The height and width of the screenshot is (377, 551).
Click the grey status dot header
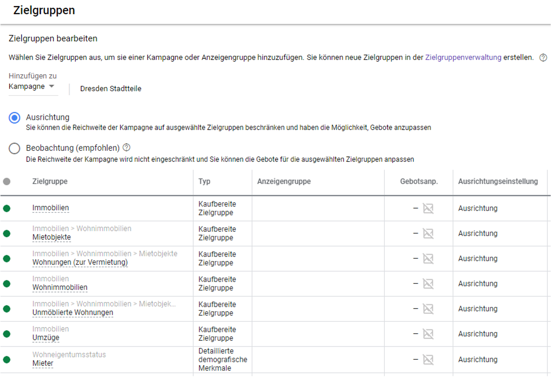(x=7, y=182)
